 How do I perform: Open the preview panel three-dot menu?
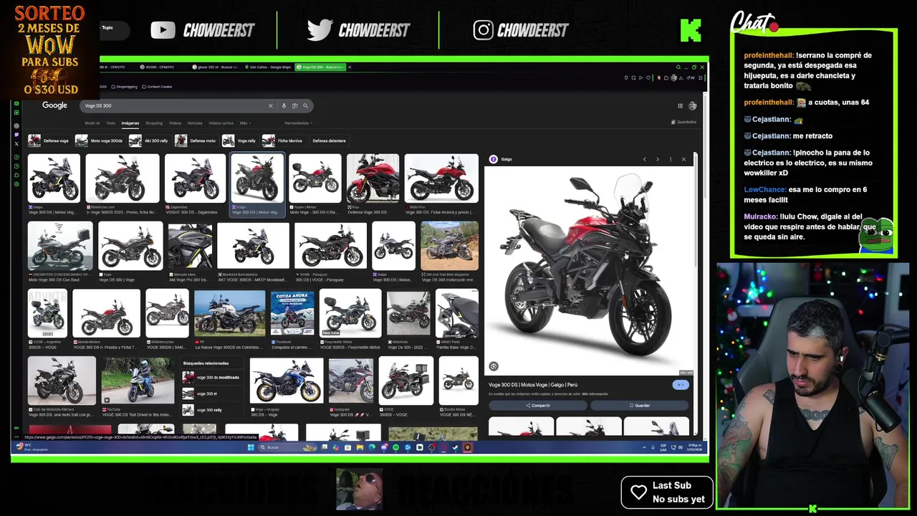671,159
